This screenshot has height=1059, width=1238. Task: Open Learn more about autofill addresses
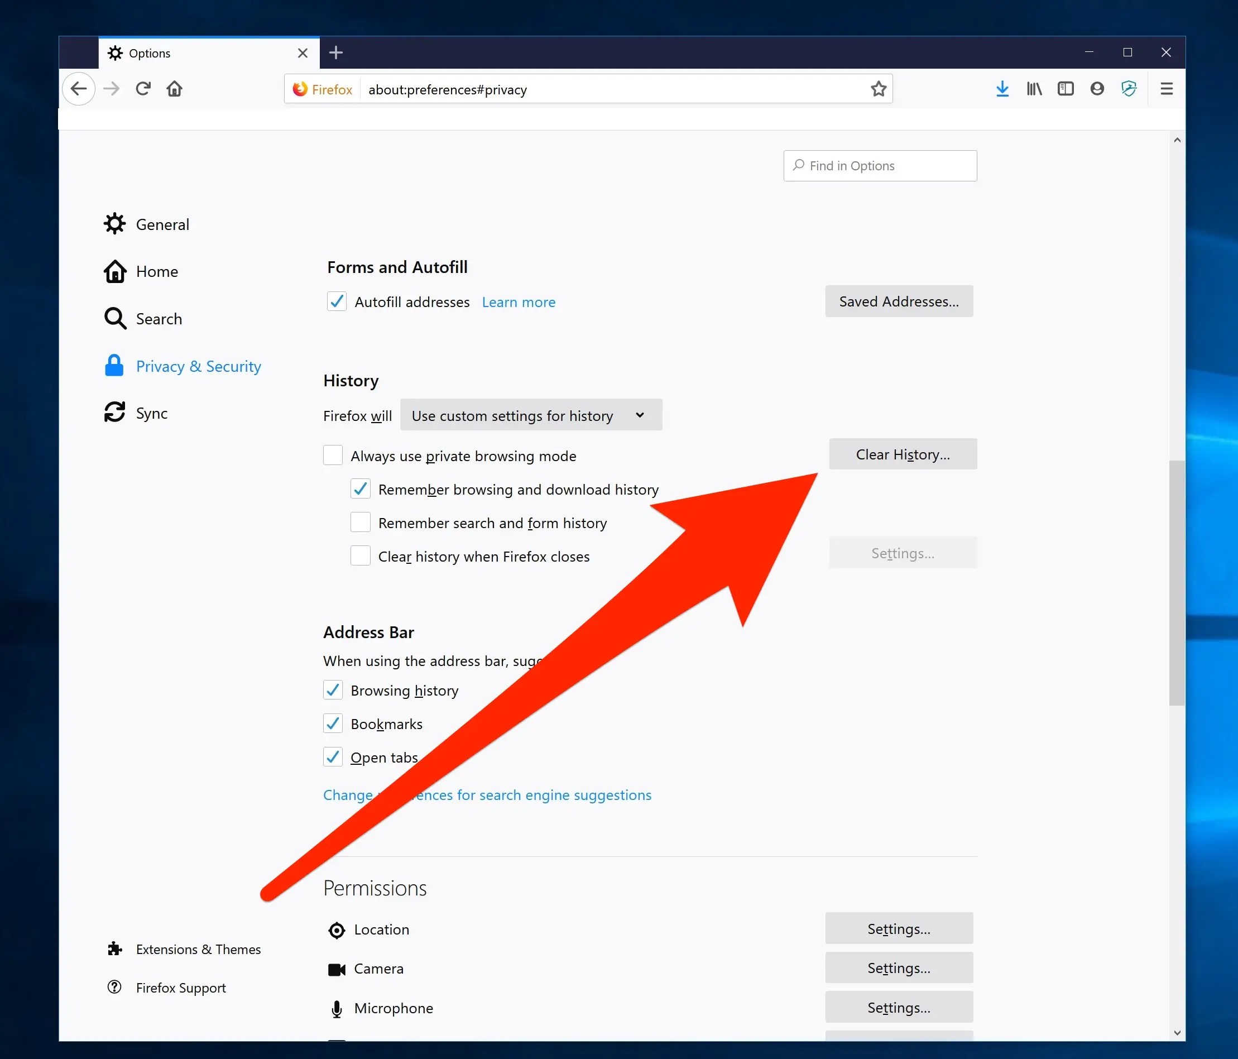(518, 302)
